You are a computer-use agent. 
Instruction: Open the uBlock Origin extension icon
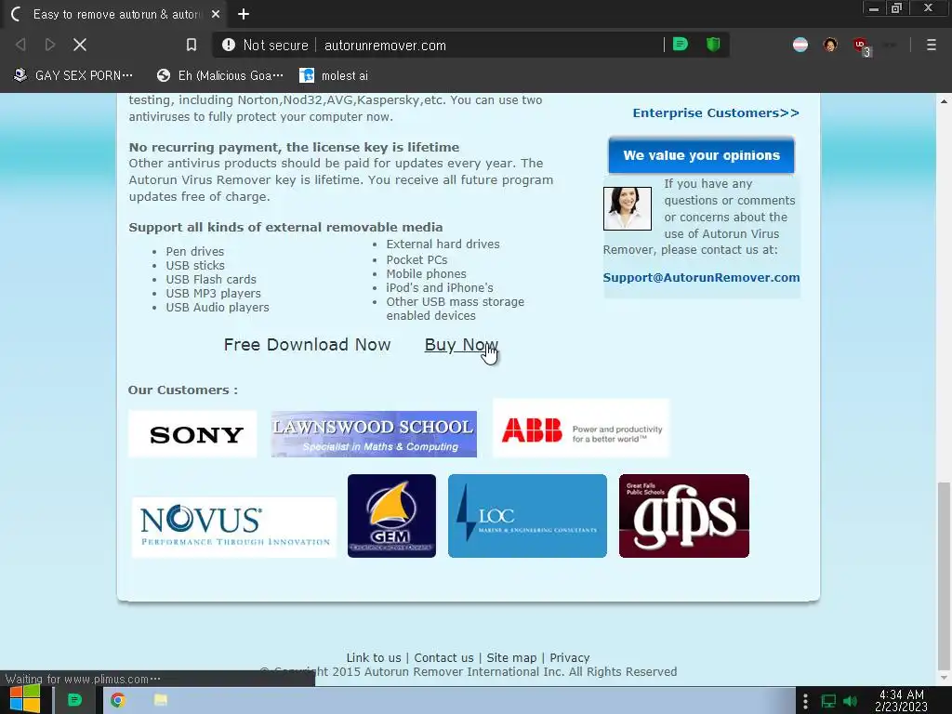[x=860, y=46]
